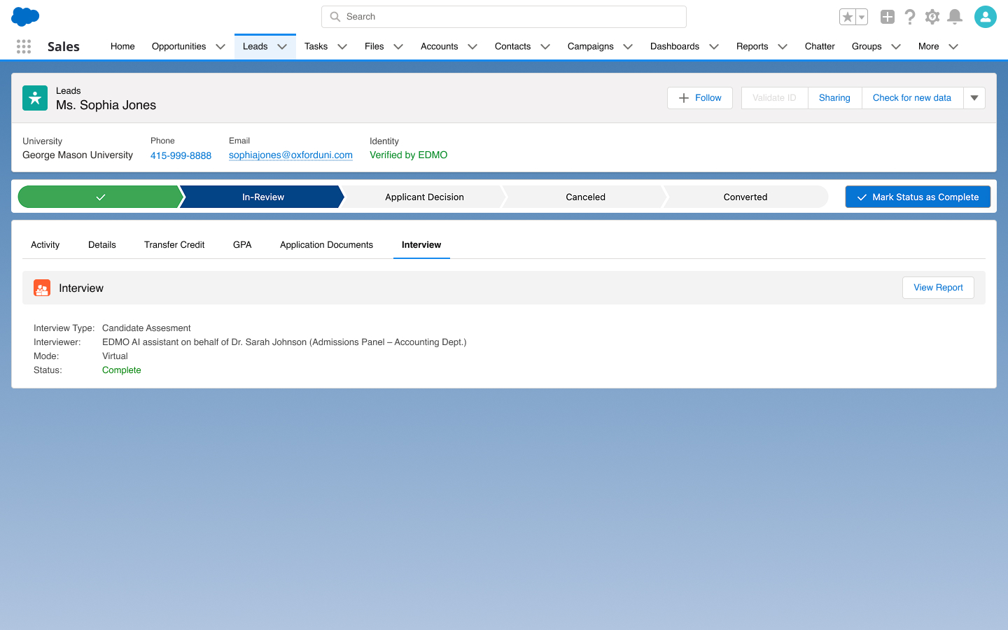The image size is (1008, 630).
Task: Expand more actions dropdown beside Check for new data
Action: pos(974,98)
